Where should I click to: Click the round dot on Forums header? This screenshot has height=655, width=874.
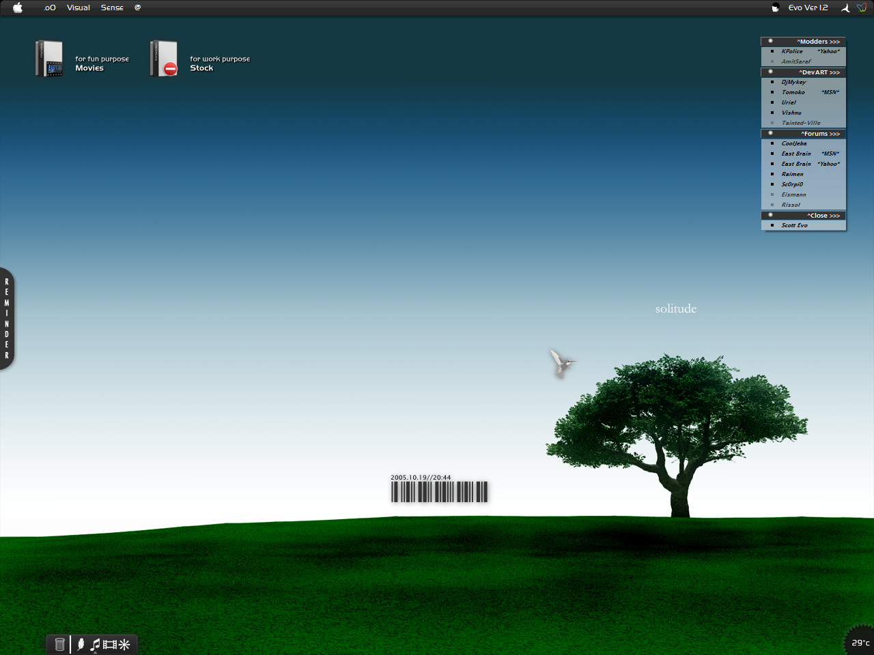[770, 133]
